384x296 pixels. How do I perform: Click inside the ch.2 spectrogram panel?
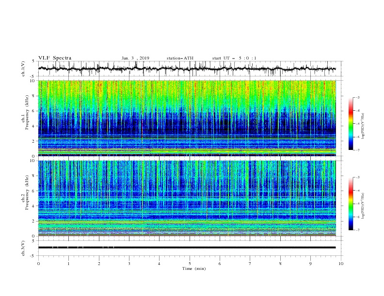(187, 198)
